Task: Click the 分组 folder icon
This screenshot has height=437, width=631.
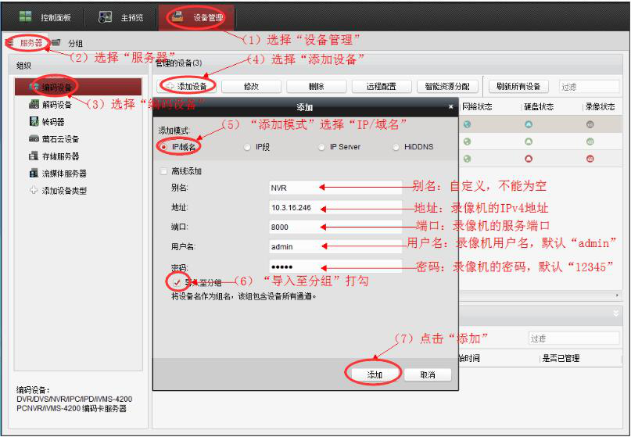Action: click(x=56, y=43)
